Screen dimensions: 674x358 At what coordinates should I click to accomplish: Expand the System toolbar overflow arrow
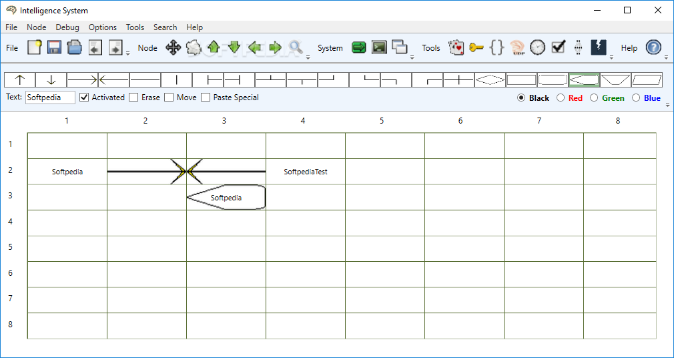click(412, 57)
